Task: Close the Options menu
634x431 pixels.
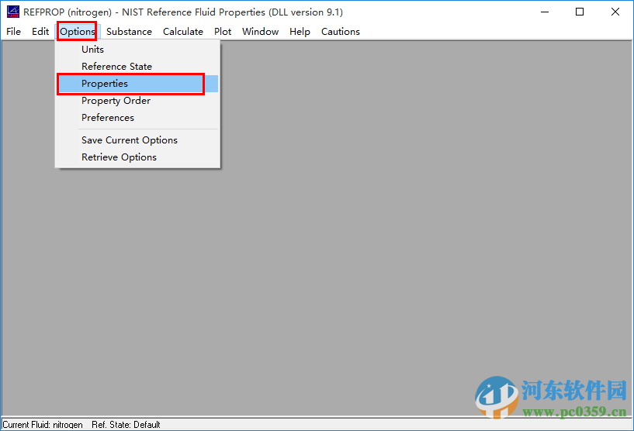Action: [78, 32]
